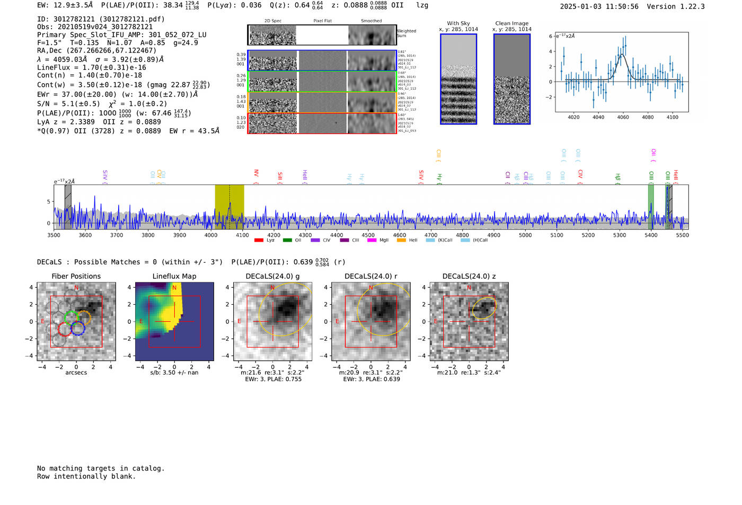The image size is (742, 505).
Task: Click the "Smoothed" column header
Action: 372,21
